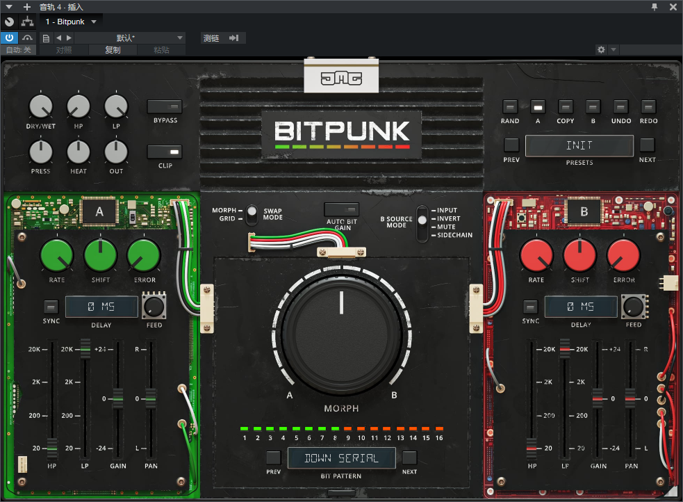
Task: Toggle SYNC on panel B
Action: pyautogui.click(x=530, y=307)
